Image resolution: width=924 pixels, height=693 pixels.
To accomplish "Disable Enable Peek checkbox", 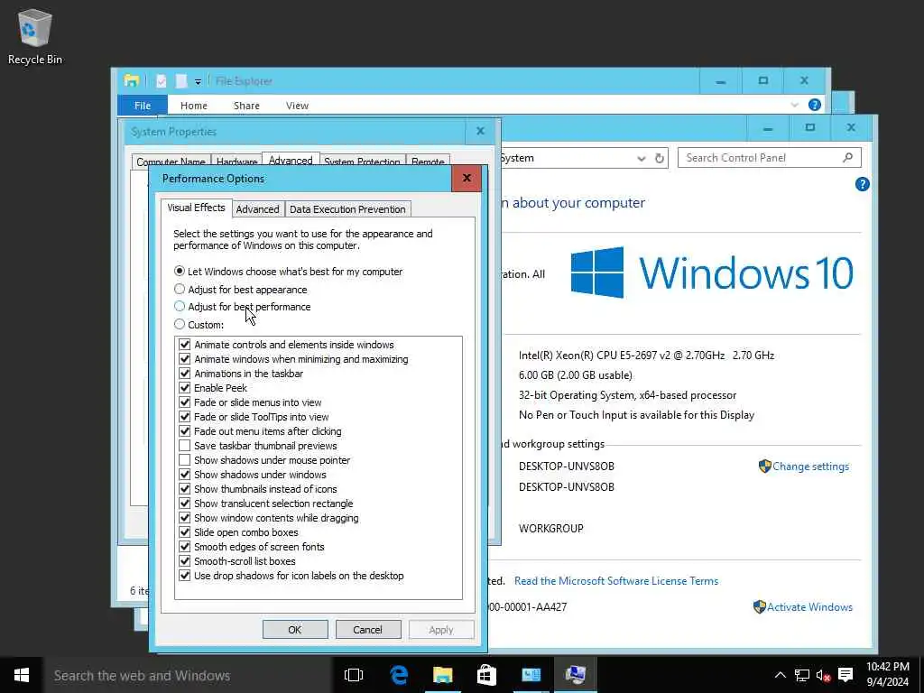I will (184, 388).
